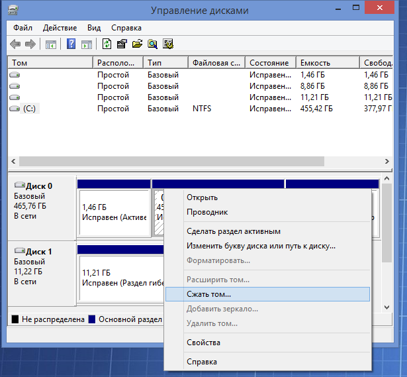The image size is (407, 377).
Task: Click the Refresh toolbar icon with green arrows
Action: click(107, 44)
